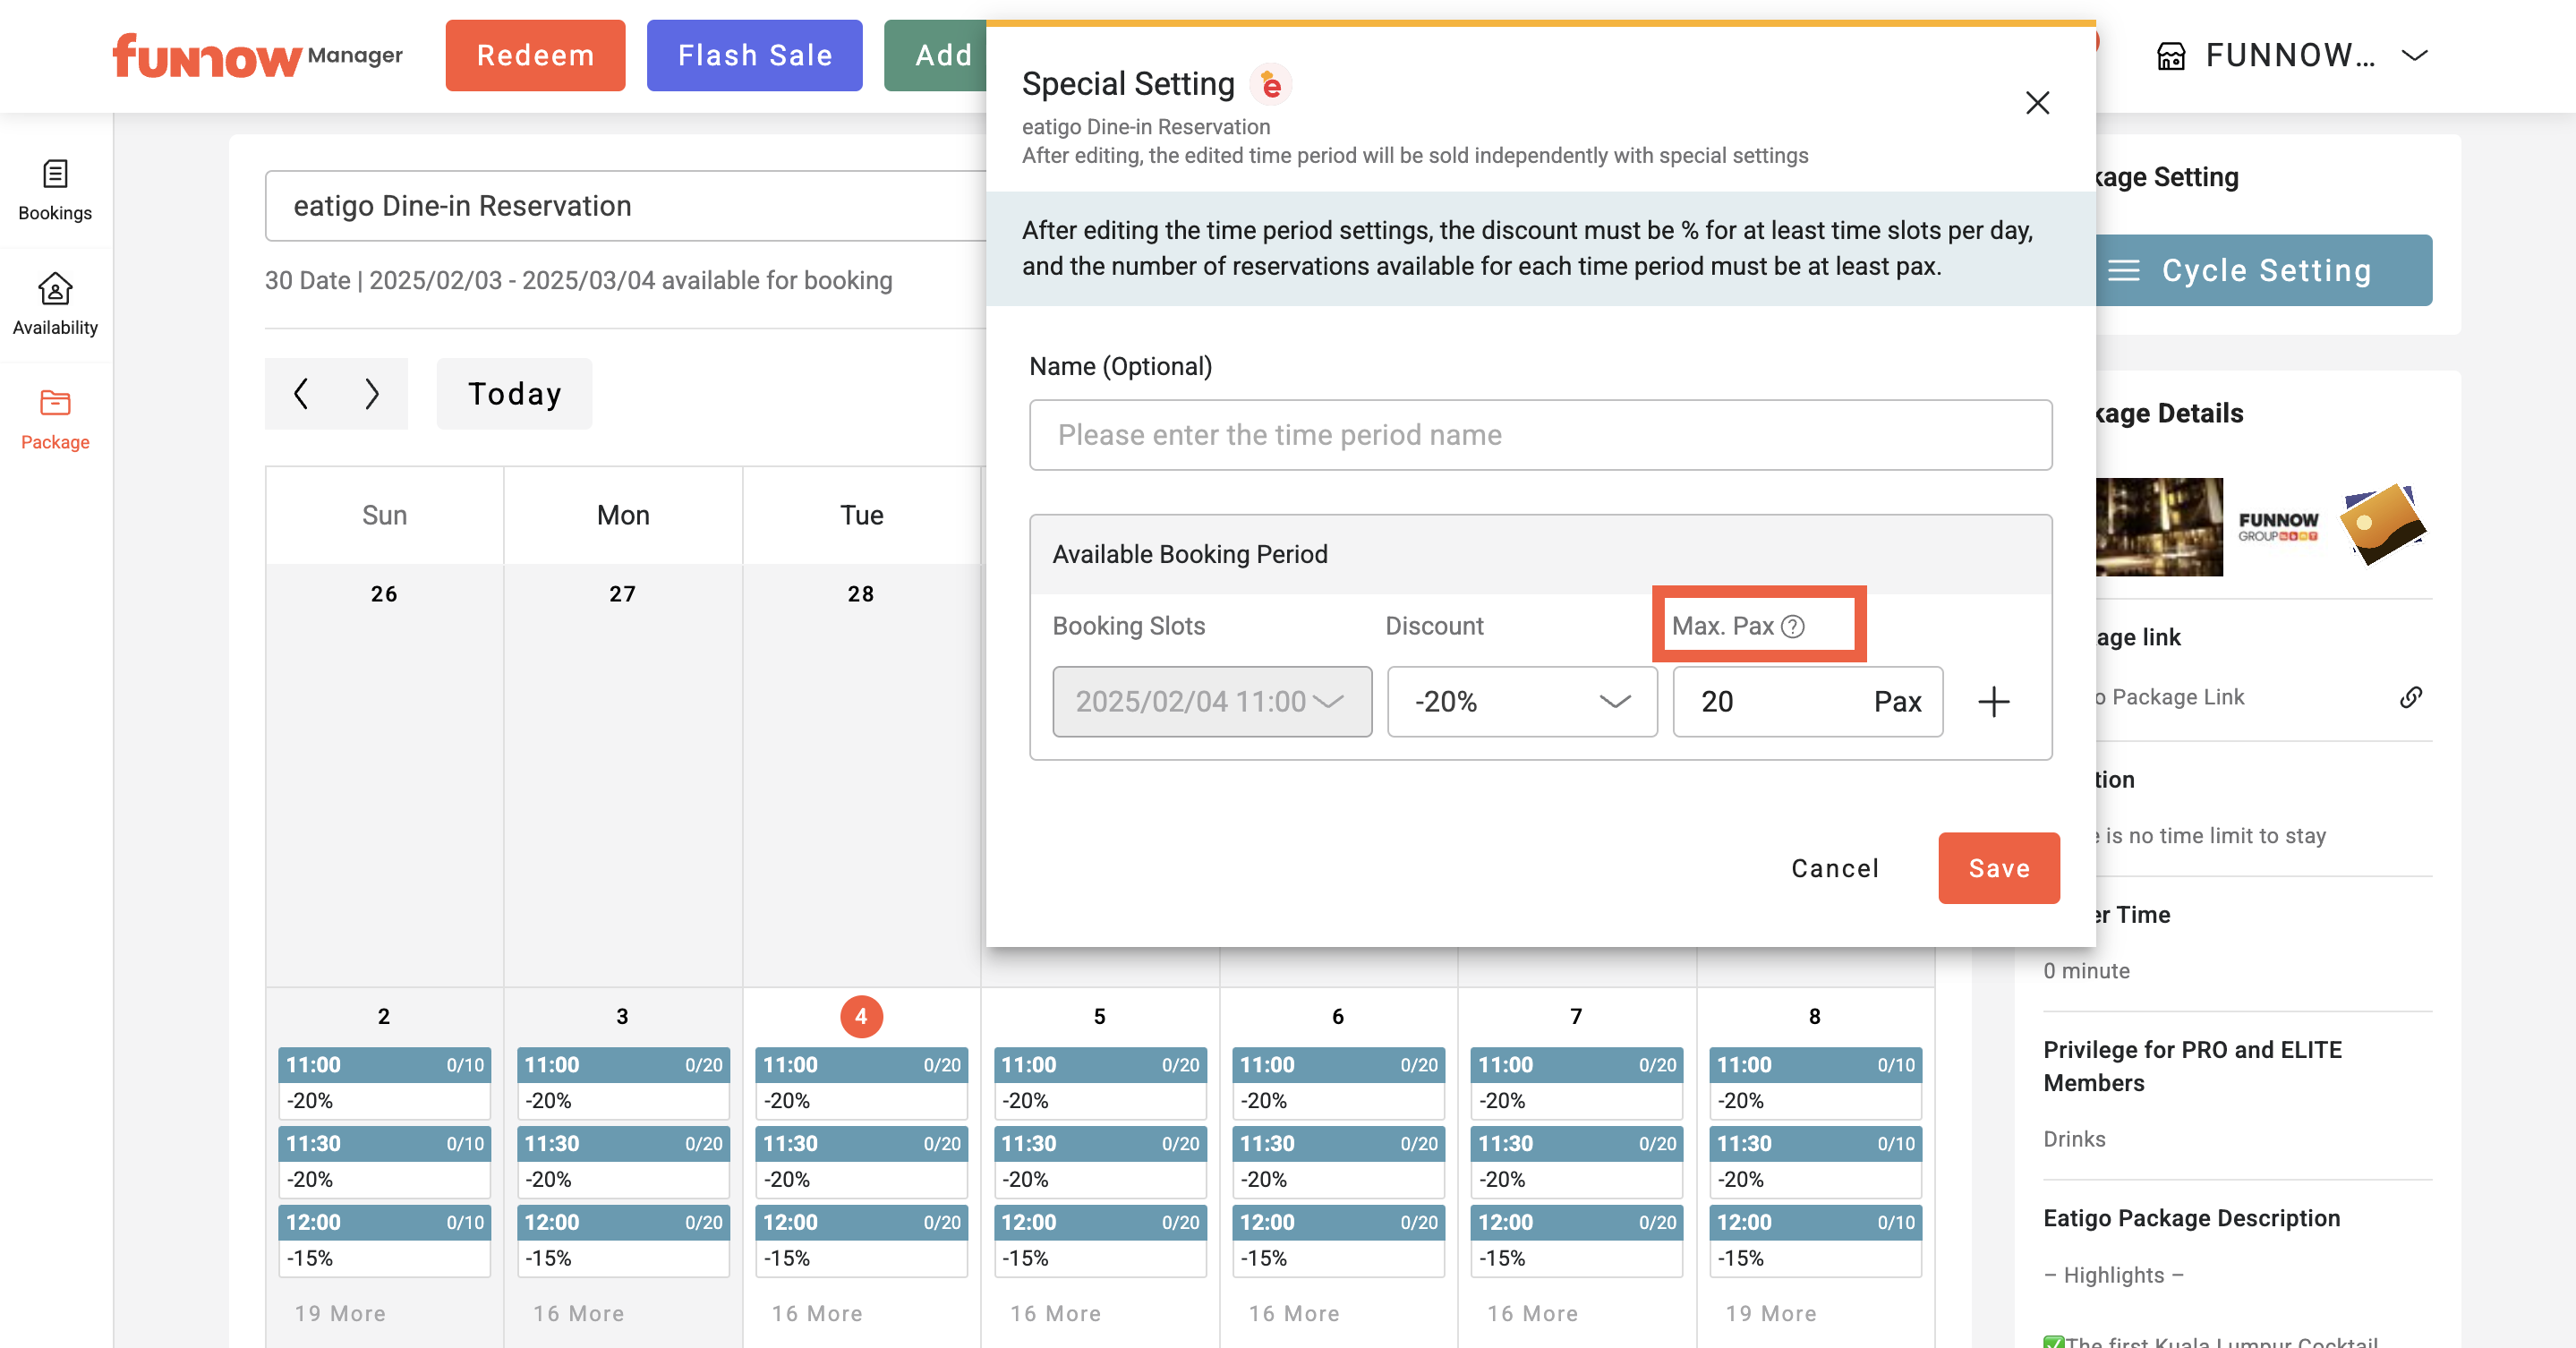
Task: Open the Bookings sidebar icon
Action: click(x=55, y=189)
